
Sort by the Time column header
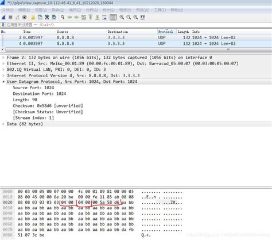[27, 32]
